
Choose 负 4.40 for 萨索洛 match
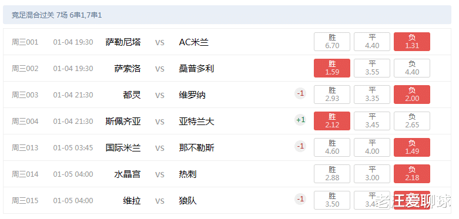(412, 68)
